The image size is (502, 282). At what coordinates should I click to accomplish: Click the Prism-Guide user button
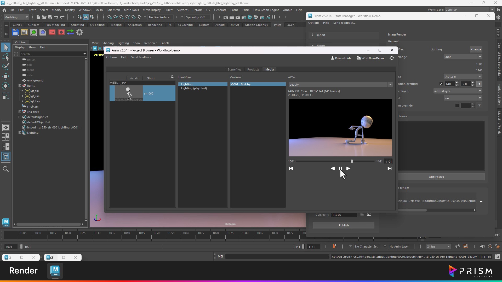coord(341,58)
